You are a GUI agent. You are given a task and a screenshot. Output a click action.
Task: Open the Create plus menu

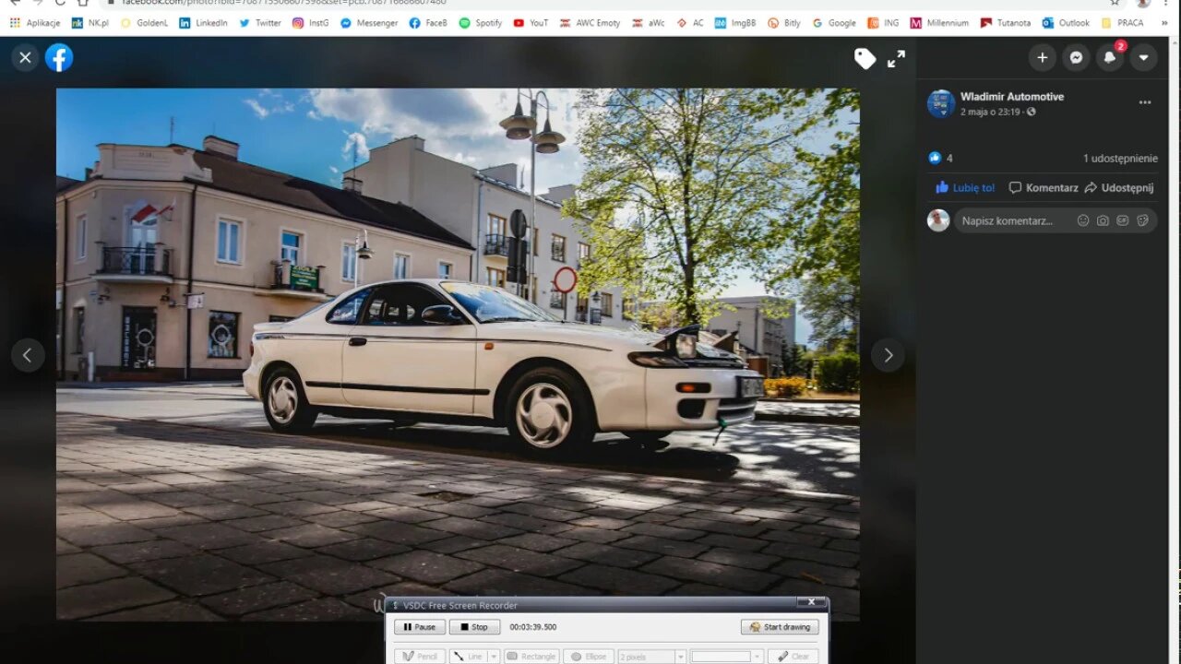pos(1042,57)
